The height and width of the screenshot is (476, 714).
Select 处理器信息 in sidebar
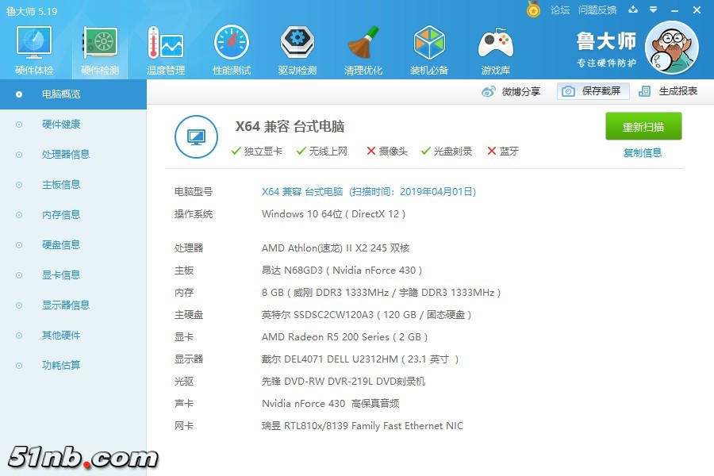pos(66,155)
